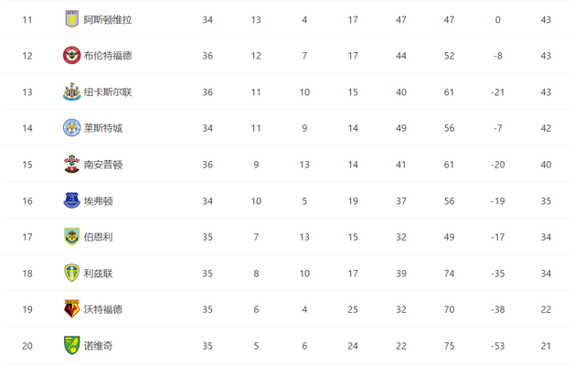
Task: Open the 阿斯顿维拉 team link
Action: (x=108, y=19)
